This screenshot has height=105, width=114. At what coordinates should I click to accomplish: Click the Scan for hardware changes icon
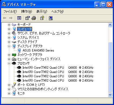[x=51, y=18]
